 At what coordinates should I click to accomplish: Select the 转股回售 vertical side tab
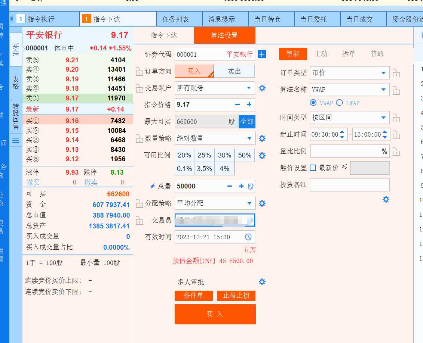pyautogui.click(x=16, y=116)
